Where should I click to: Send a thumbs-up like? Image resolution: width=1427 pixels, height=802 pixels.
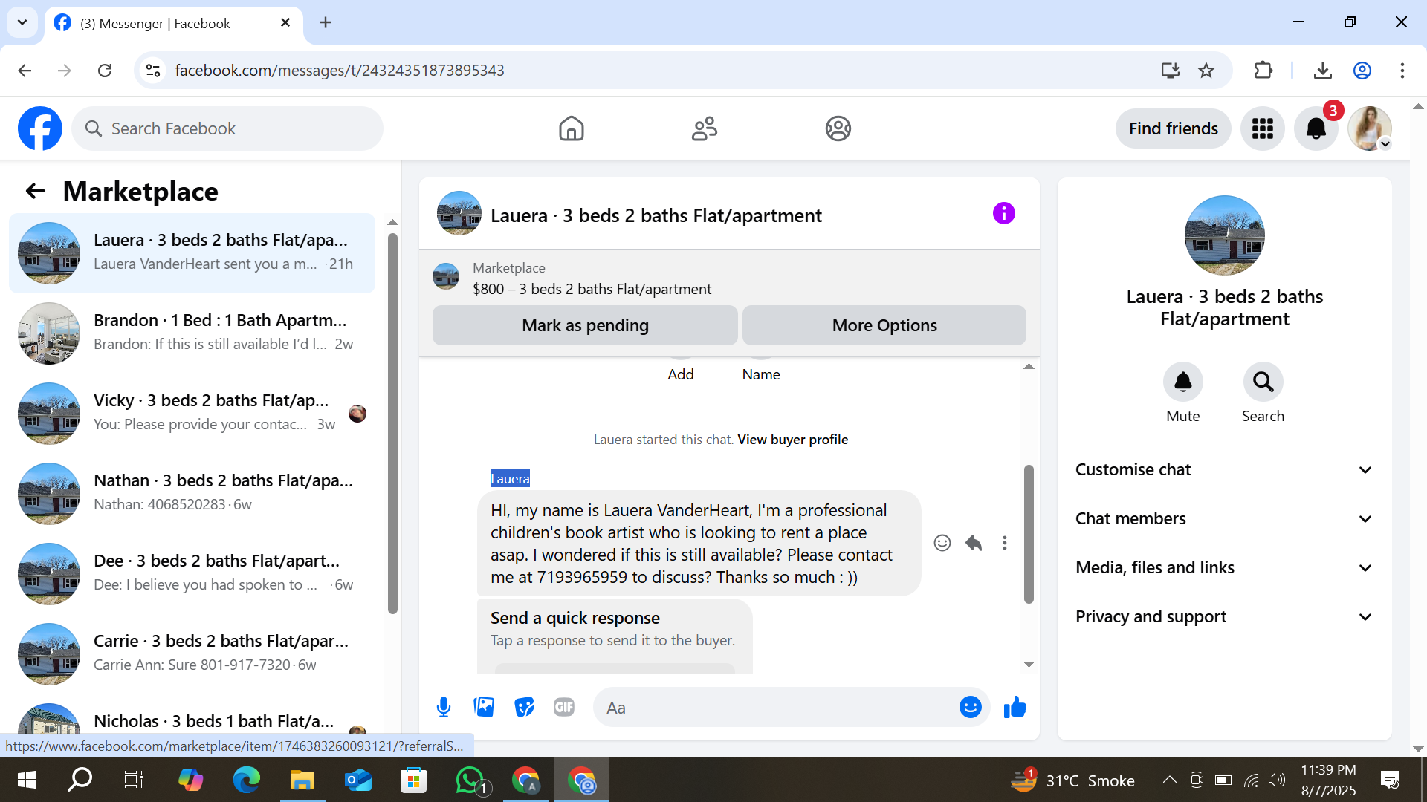(x=1015, y=707)
